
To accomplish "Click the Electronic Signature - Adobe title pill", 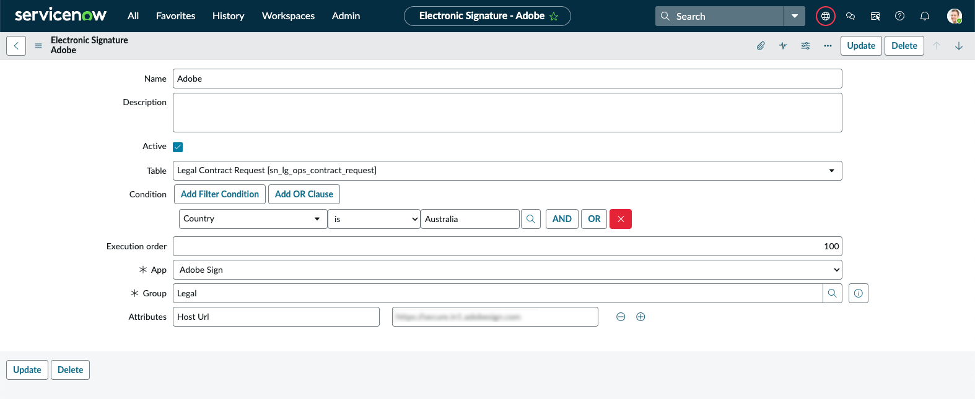I will click(x=487, y=16).
